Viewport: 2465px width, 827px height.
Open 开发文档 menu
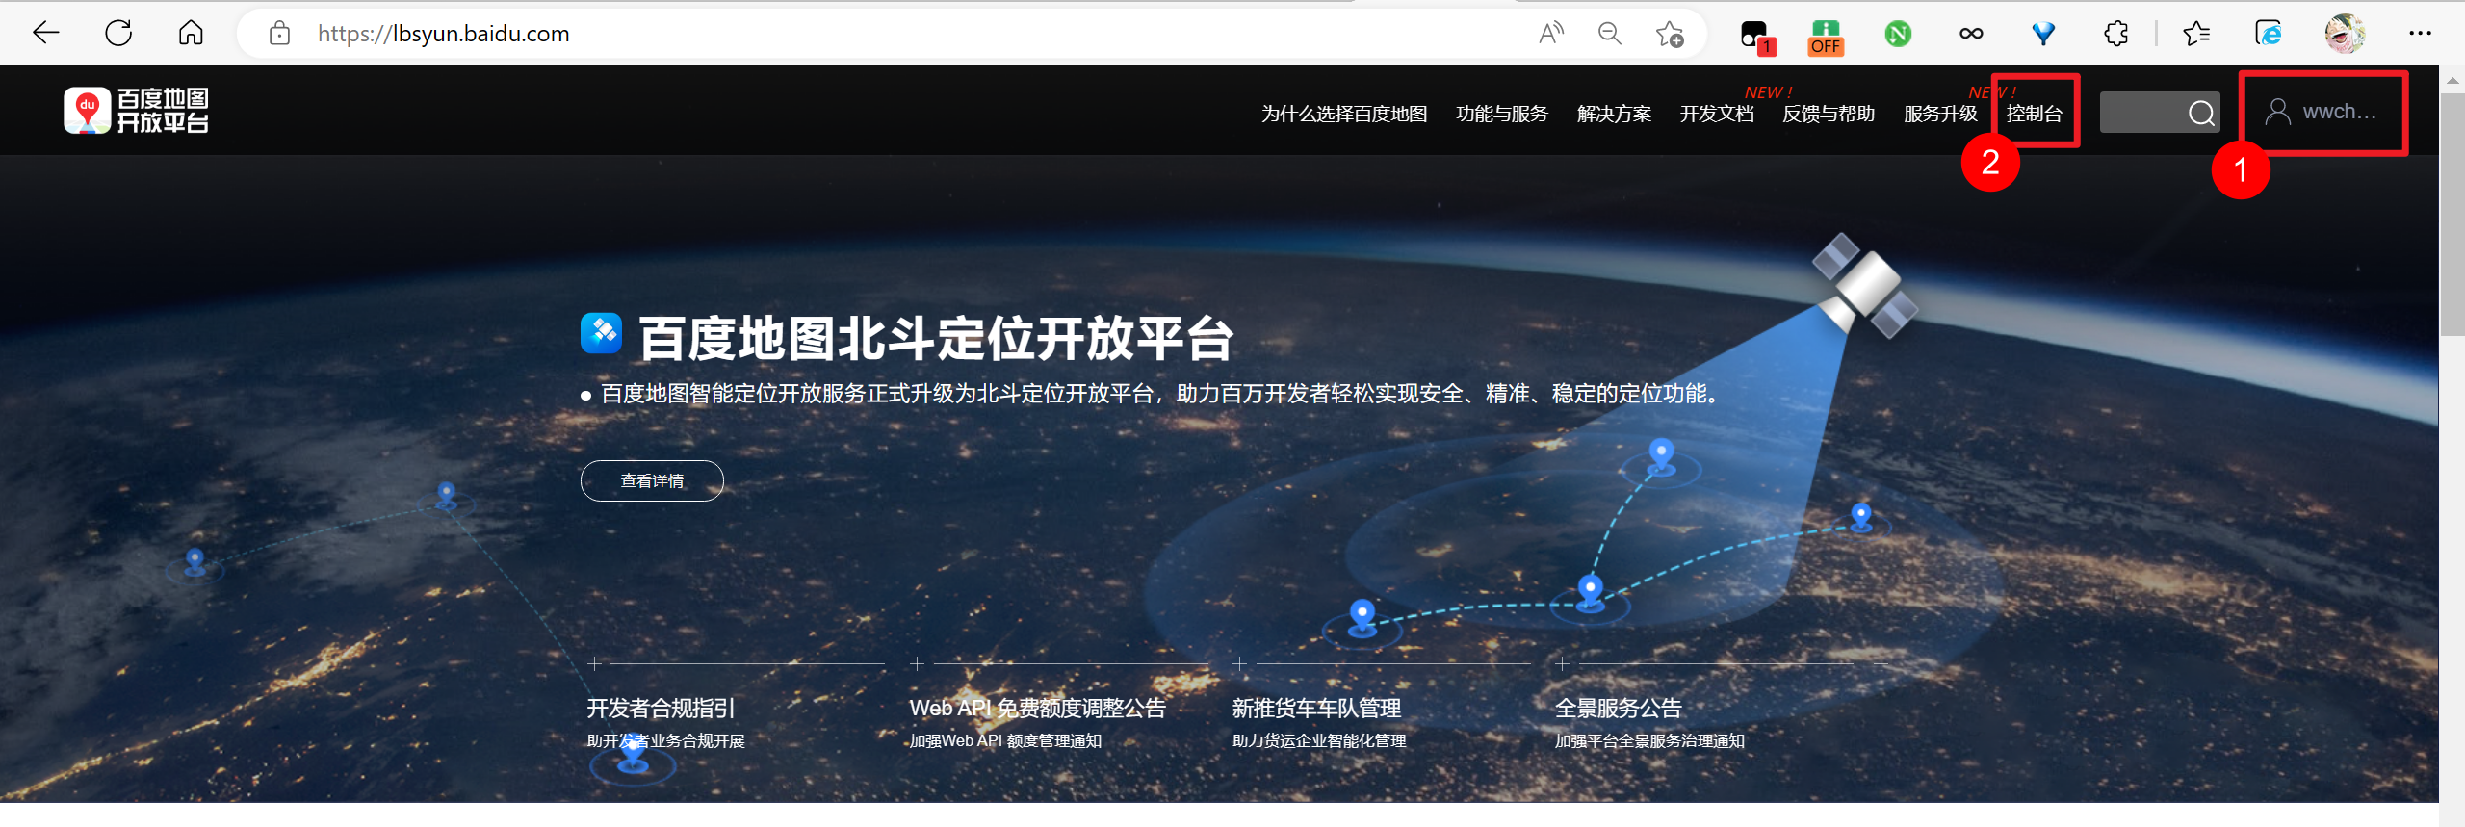pyautogui.click(x=1717, y=114)
